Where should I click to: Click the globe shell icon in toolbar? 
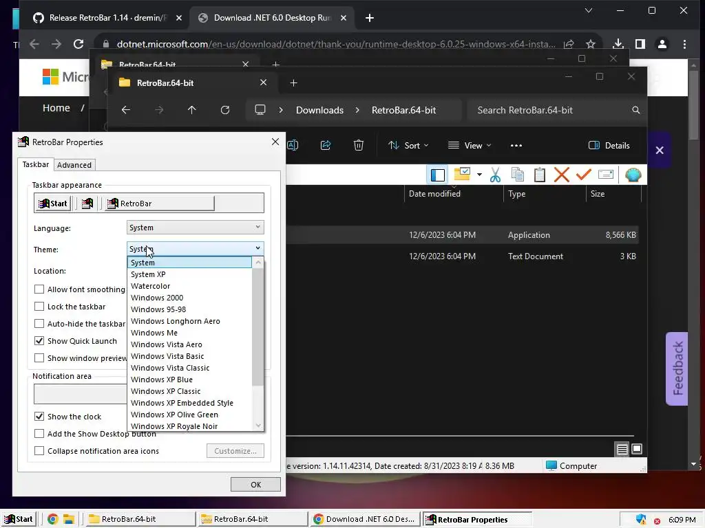(x=633, y=175)
